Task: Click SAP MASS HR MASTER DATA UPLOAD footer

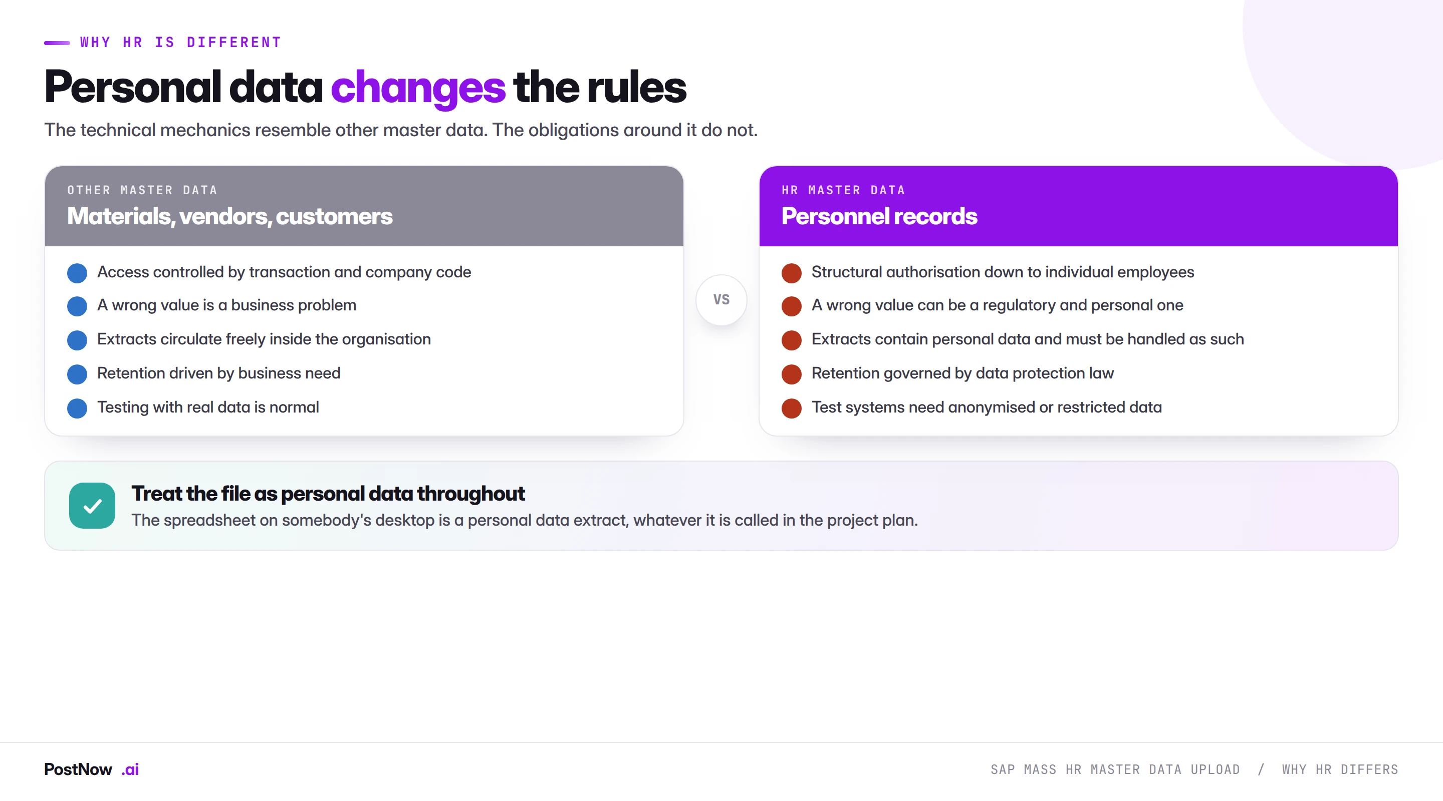Action: (x=1115, y=769)
